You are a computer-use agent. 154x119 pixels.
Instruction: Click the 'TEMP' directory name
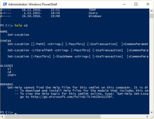(x=92, y=10)
